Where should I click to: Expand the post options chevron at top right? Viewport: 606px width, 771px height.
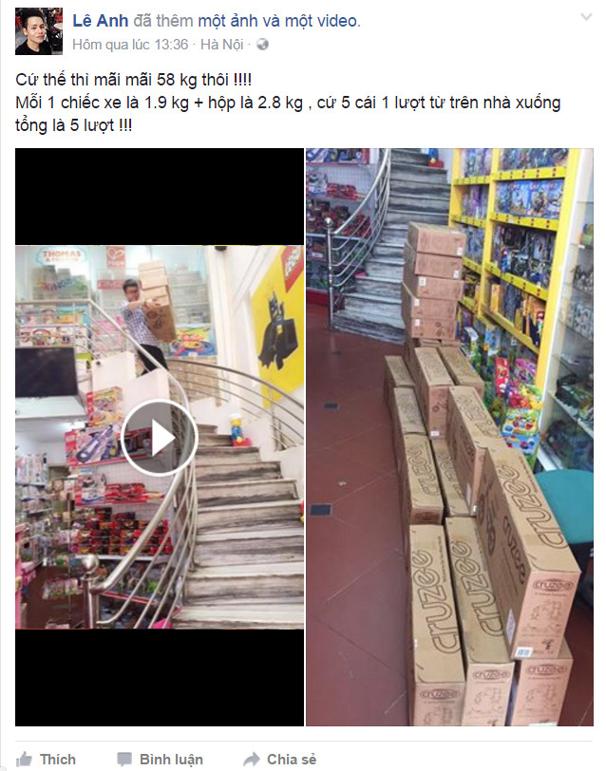click(586, 17)
